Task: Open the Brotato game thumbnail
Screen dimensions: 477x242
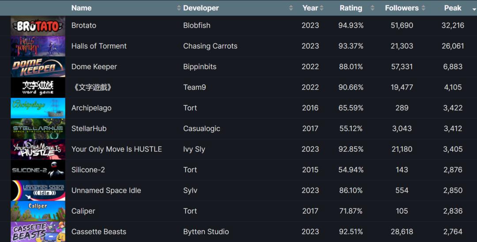Action: (x=38, y=26)
